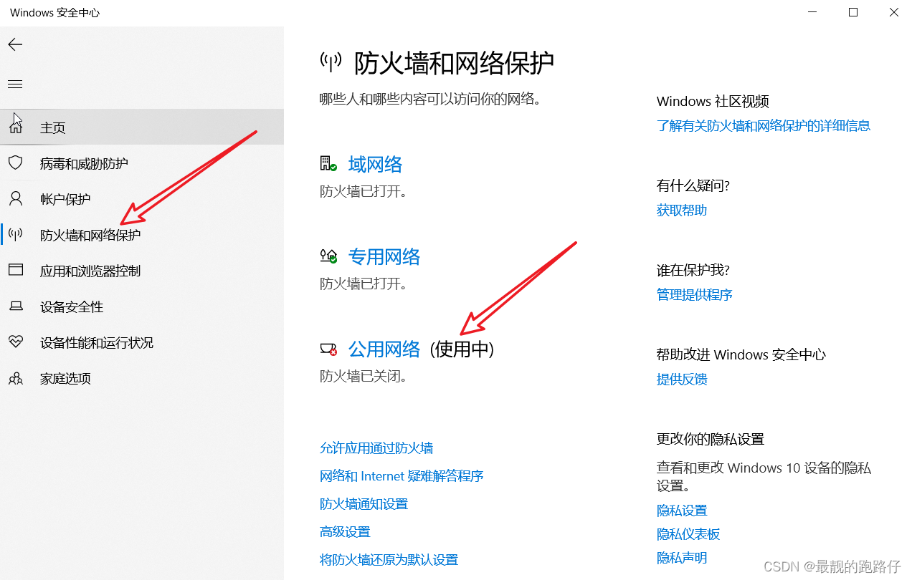Select 病毒和威胁防护 in the sidebar
The height and width of the screenshot is (580, 912).
click(x=142, y=163)
